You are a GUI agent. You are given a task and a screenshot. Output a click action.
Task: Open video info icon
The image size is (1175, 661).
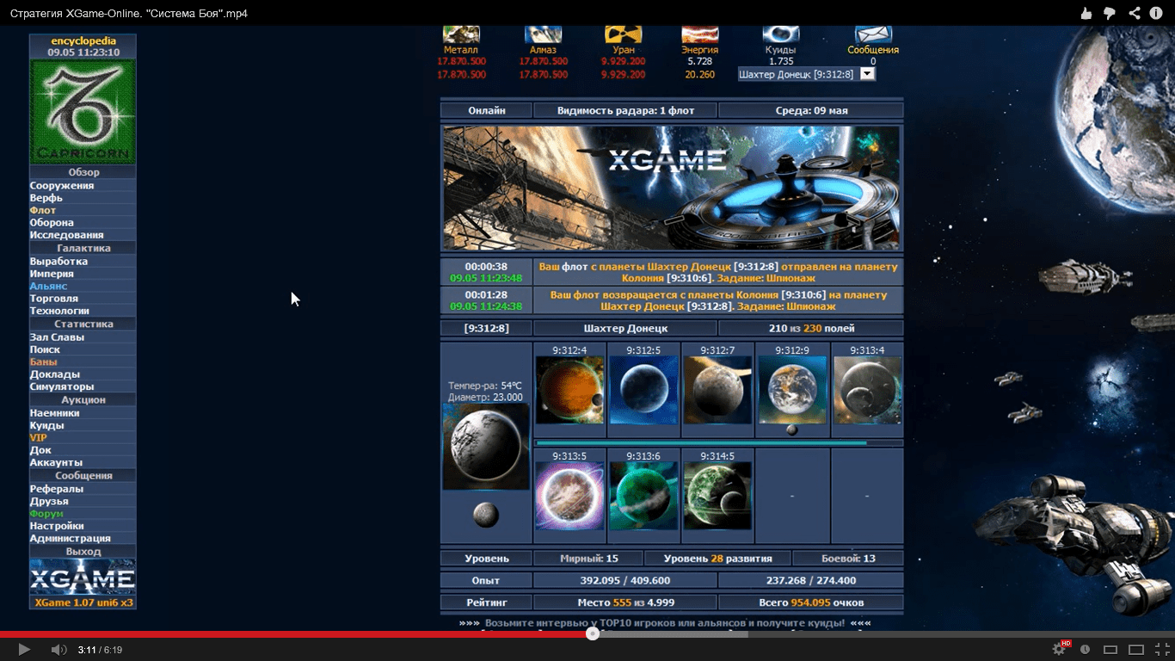pos(1156,13)
